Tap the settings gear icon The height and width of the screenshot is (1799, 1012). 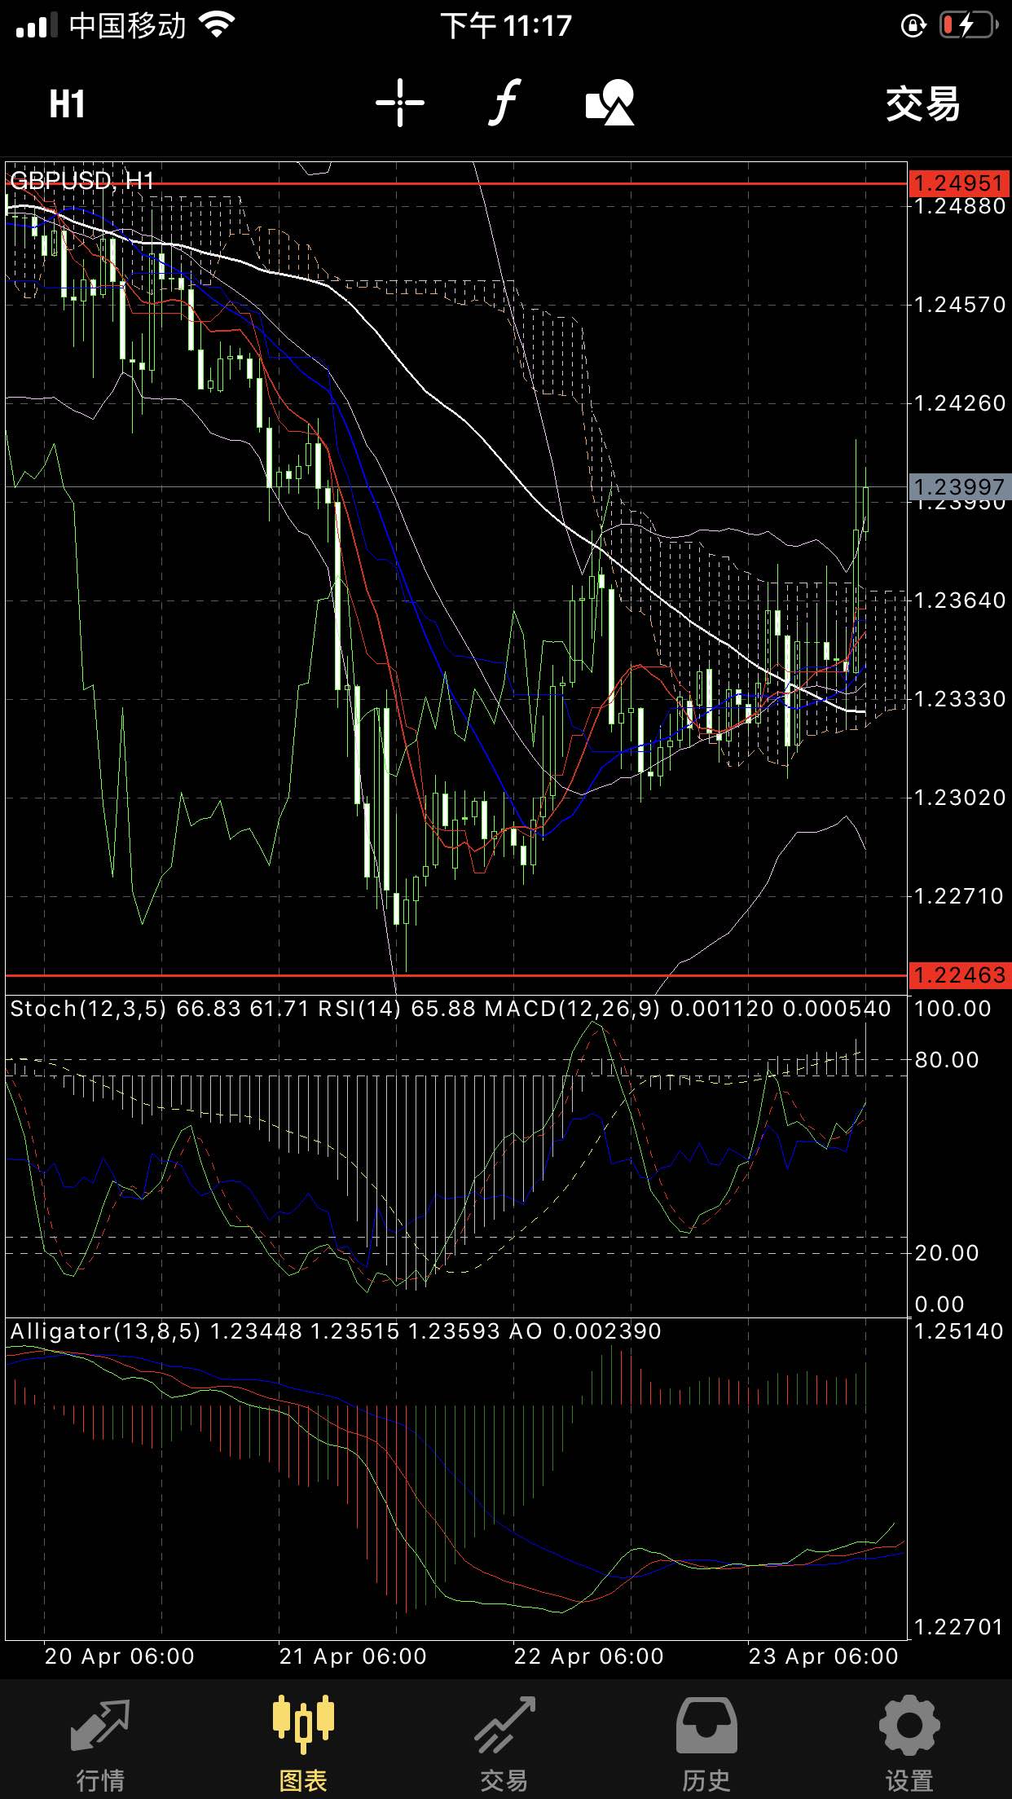[909, 1725]
